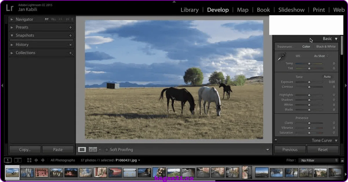This screenshot has height=182, width=348.
Task: Add a new preset with the Presets plus icon
Action: [70, 28]
